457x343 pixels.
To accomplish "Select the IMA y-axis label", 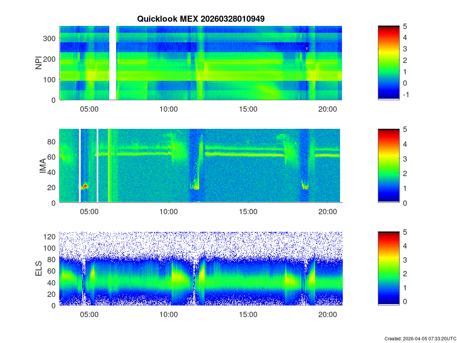I will click(42, 166).
